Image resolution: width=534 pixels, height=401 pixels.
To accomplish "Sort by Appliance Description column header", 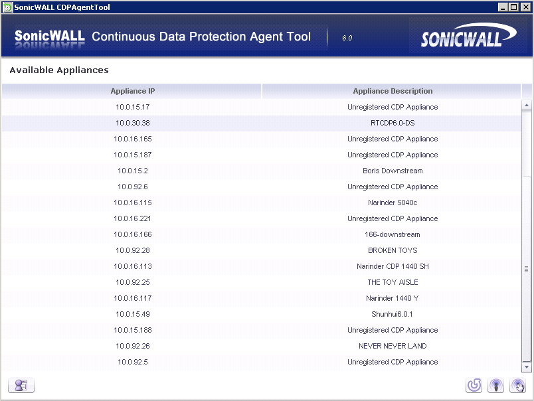I will [392, 91].
